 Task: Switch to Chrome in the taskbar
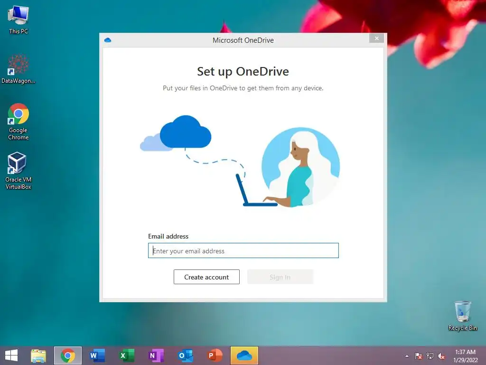[68, 355]
